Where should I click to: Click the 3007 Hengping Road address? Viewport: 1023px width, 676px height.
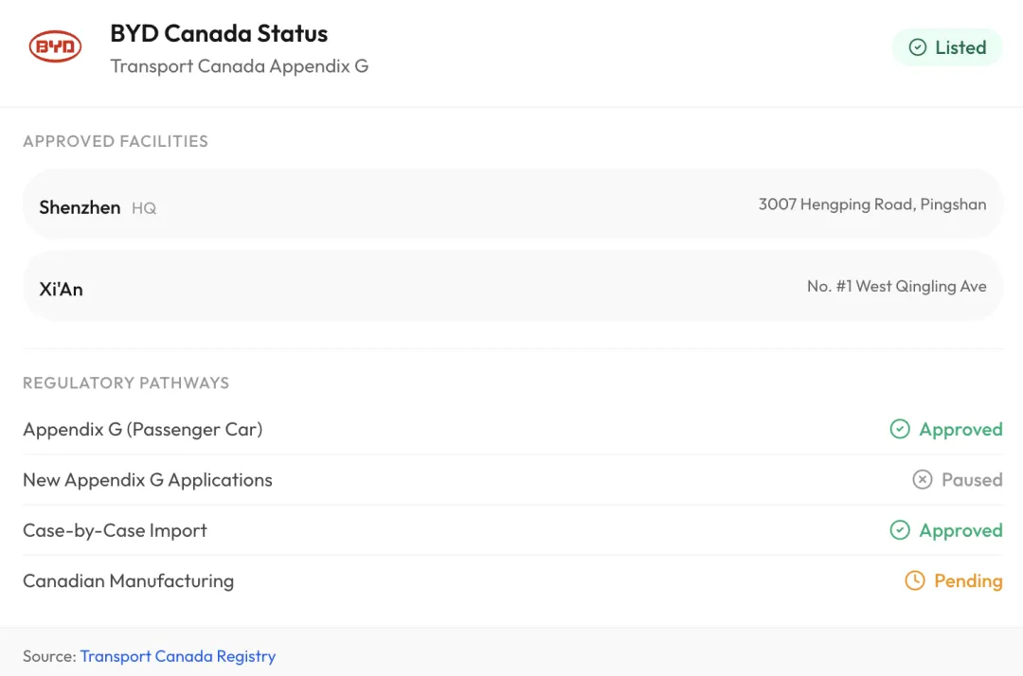(872, 205)
